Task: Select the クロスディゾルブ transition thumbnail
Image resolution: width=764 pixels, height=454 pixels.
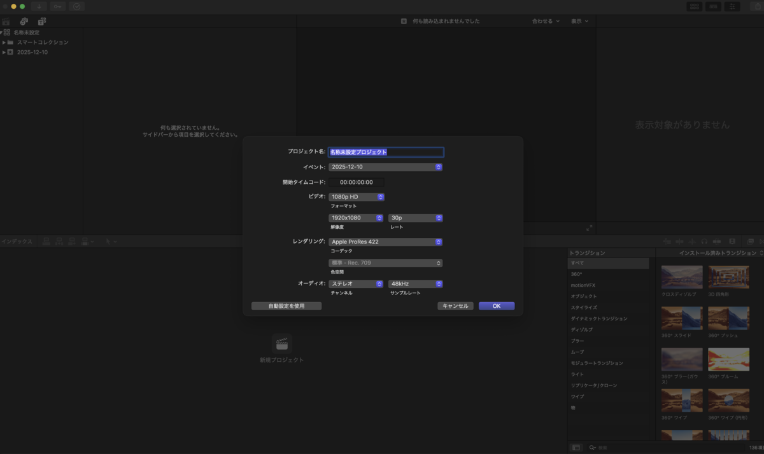Action: point(682,277)
